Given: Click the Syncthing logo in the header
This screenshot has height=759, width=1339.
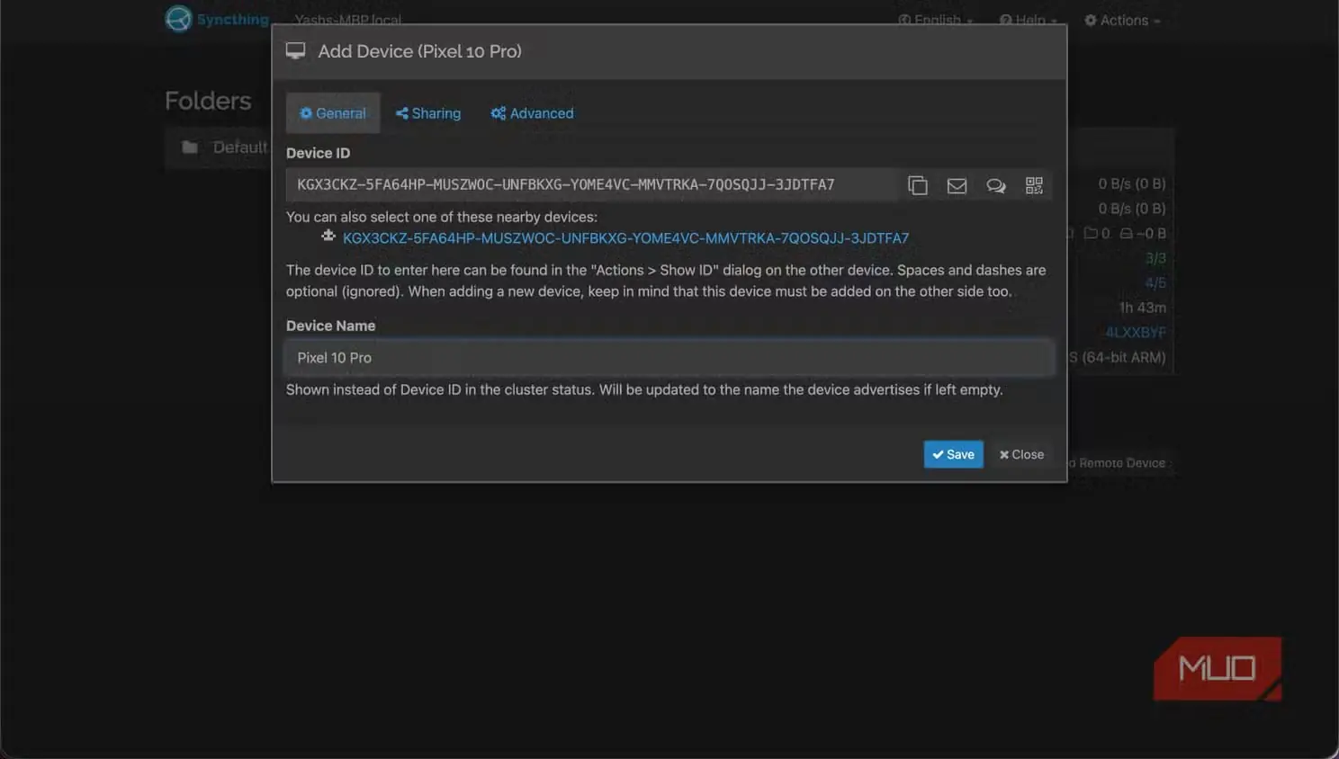Looking at the screenshot, I should 217,19.
